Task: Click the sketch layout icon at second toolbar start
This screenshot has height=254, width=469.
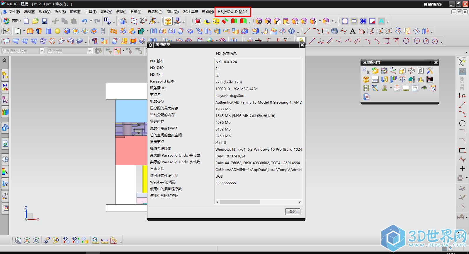Action: point(6,31)
